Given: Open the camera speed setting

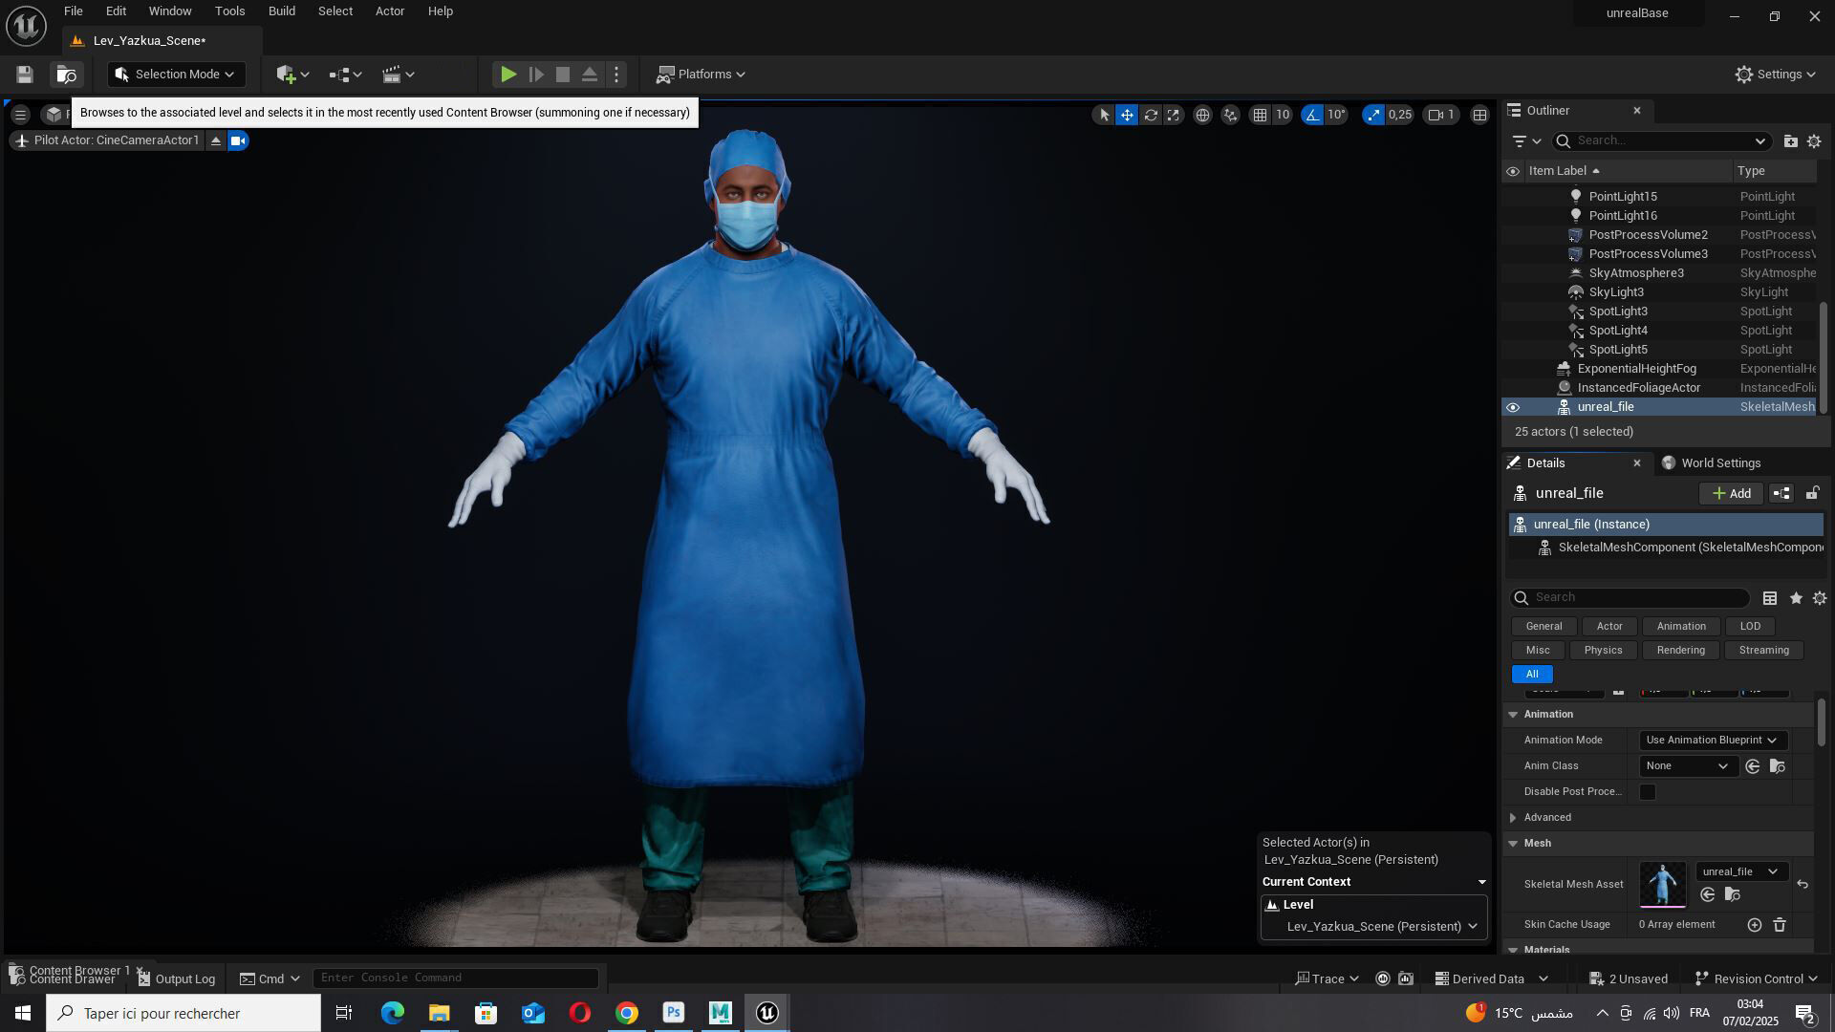Looking at the screenshot, I should point(1441,115).
